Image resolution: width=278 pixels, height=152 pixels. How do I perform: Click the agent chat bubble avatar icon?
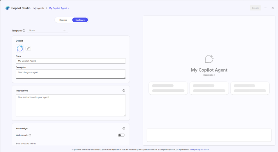point(20,48)
